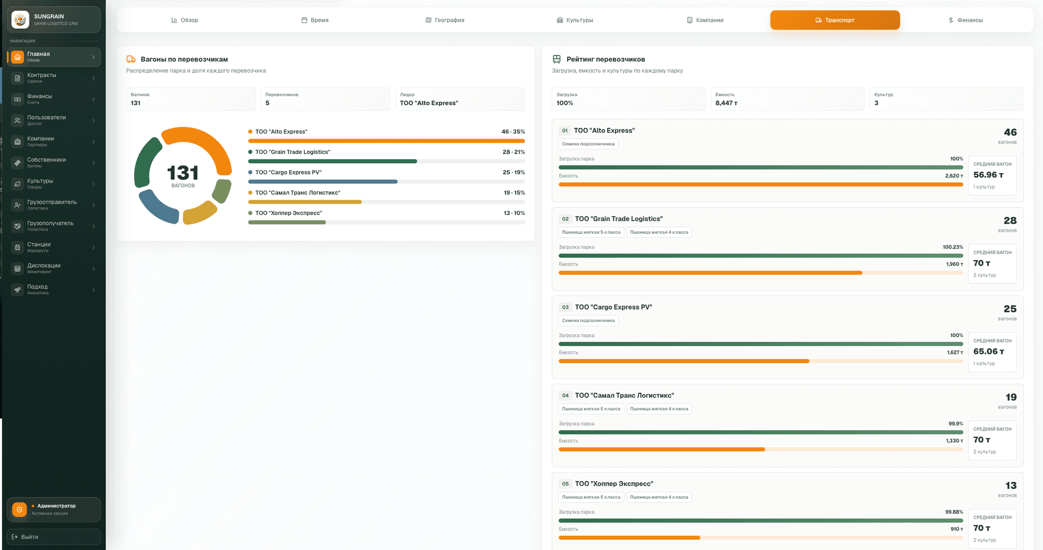1043x550 pixels.
Task: Open the Грузополучатель logistics menu item
Action: [53, 226]
